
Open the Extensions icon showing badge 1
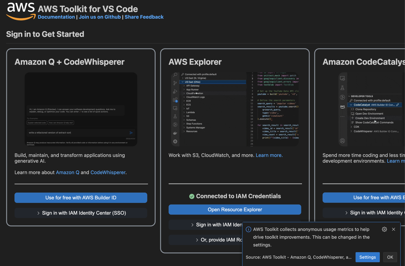coord(175,100)
